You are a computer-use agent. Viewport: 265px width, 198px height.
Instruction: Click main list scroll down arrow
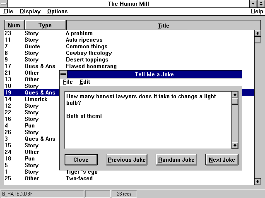[x=257, y=181]
